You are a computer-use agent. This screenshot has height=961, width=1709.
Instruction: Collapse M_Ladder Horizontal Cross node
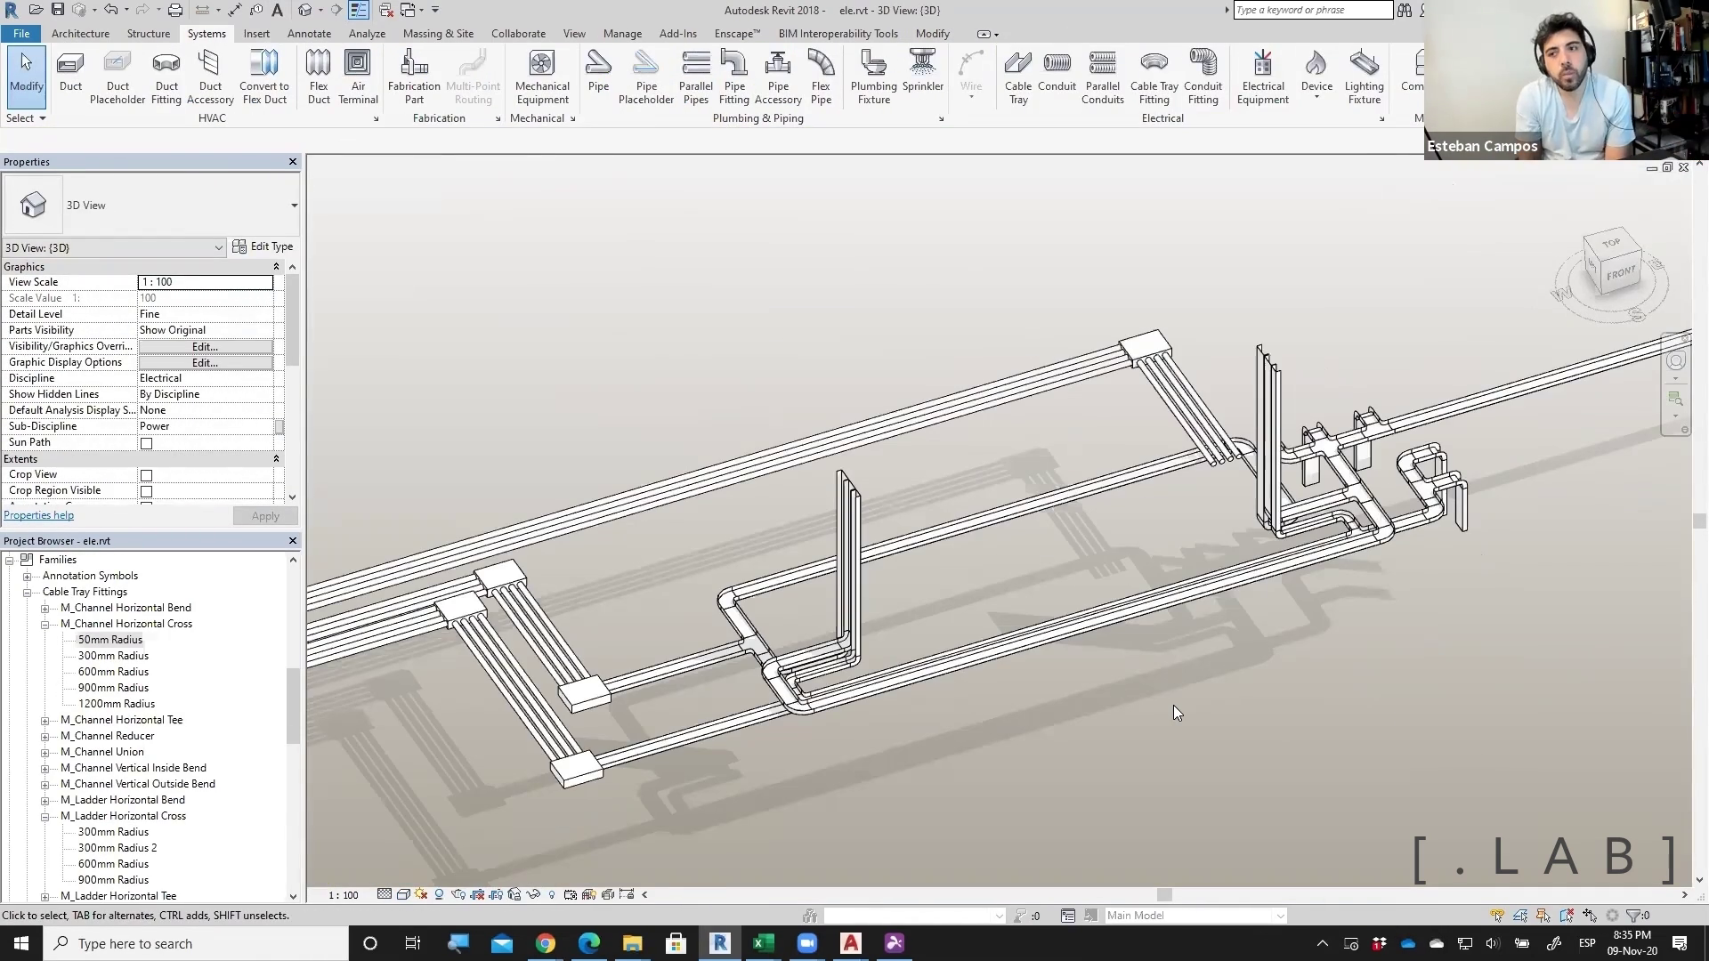coord(45,817)
